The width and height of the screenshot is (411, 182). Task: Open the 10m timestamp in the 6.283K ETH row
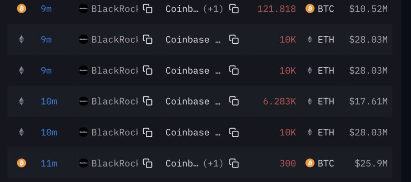tap(49, 101)
